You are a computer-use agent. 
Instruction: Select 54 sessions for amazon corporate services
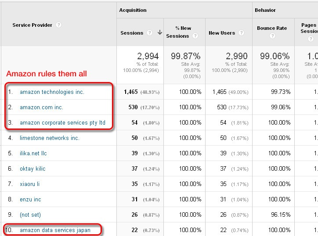click(x=135, y=122)
